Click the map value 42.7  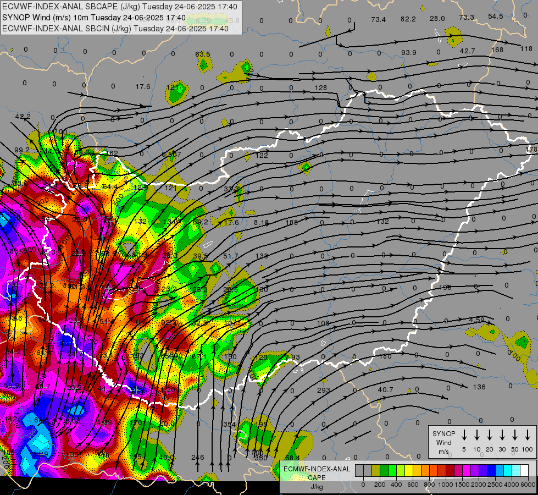(x=467, y=51)
